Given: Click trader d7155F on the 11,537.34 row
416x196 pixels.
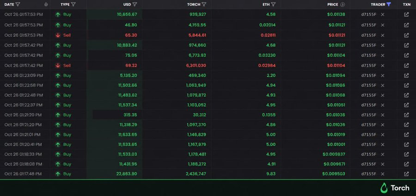Looking at the screenshot, I should point(368,105).
